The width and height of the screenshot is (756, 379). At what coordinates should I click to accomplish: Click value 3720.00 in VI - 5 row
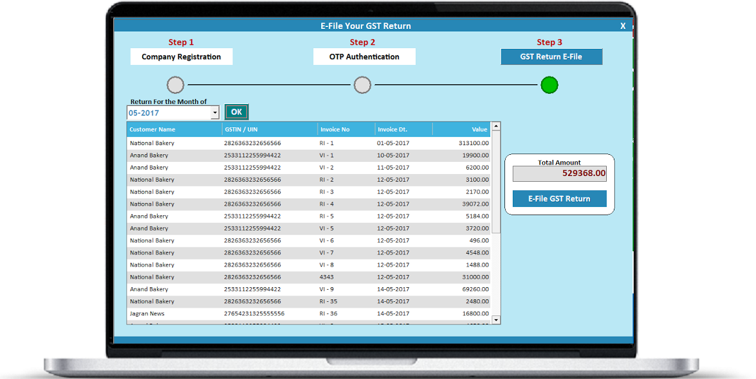click(x=477, y=228)
